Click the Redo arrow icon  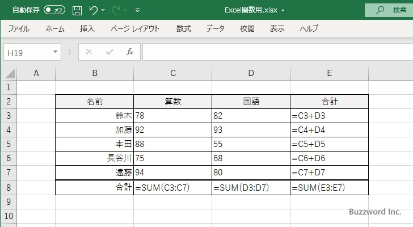point(116,10)
